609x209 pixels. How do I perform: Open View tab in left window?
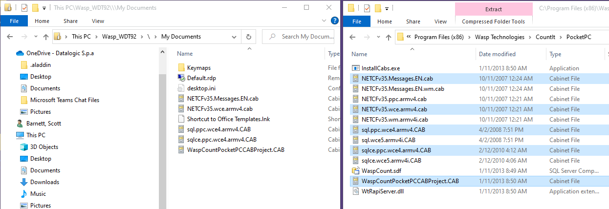98,21
